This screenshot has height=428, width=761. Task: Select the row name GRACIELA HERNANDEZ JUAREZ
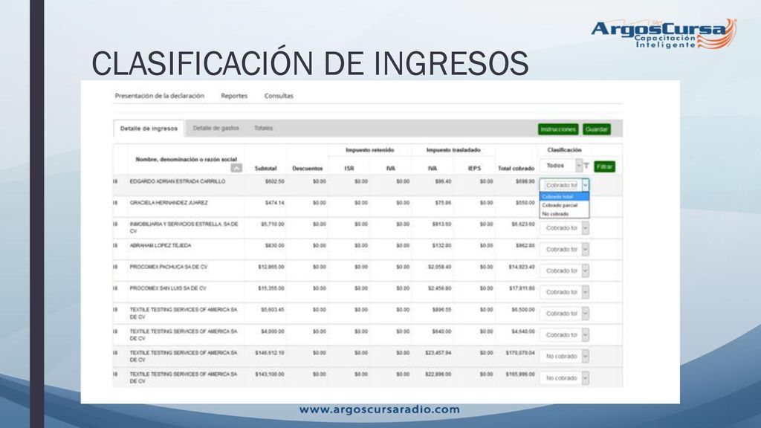[x=169, y=203]
